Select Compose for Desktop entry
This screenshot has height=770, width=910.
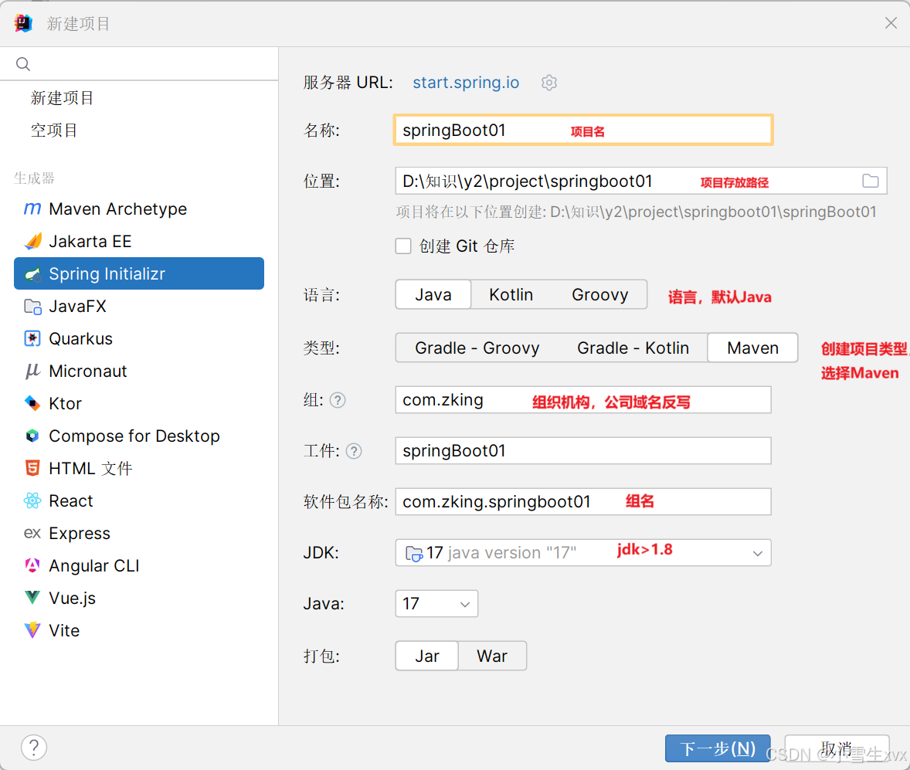click(x=139, y=436)
